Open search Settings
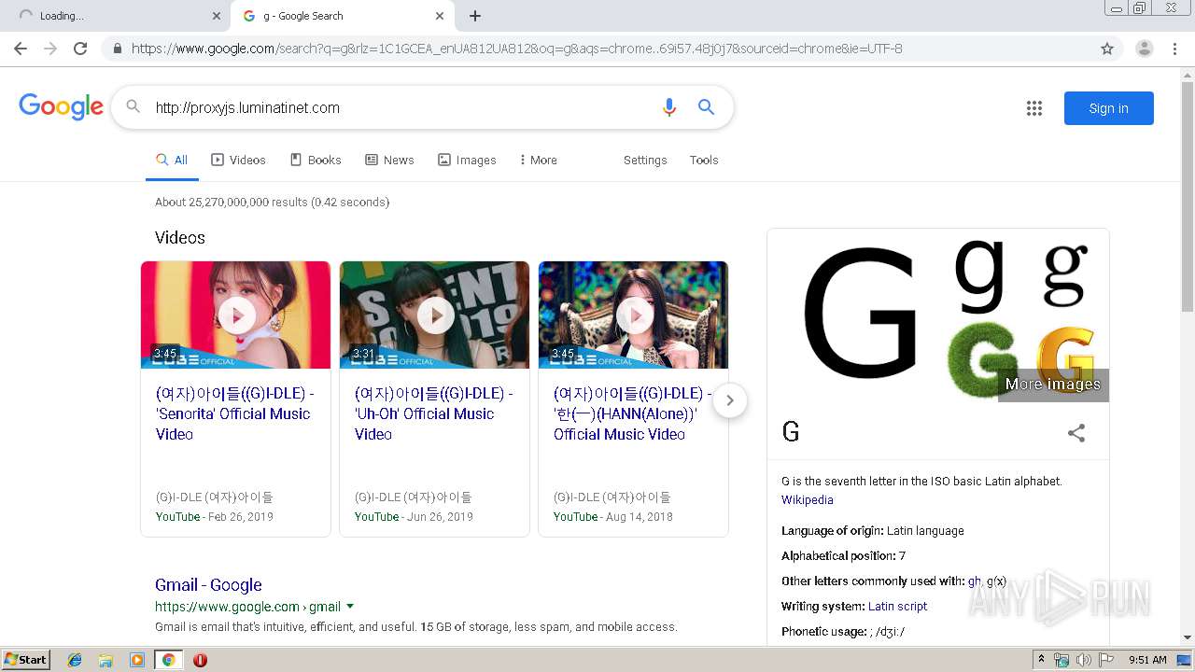Viewport: 1195px width, 672px height. [x=645, y=161]
